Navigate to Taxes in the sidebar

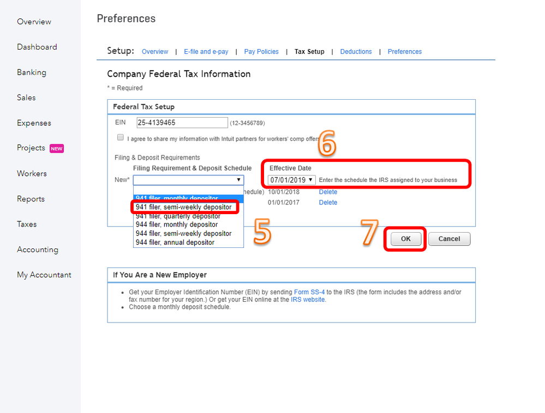point(27,224)
